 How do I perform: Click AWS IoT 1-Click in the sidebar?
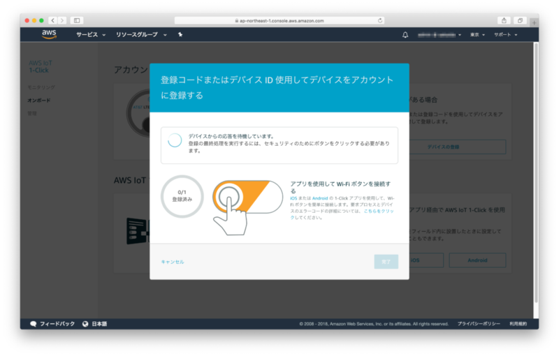pos(41,66)
